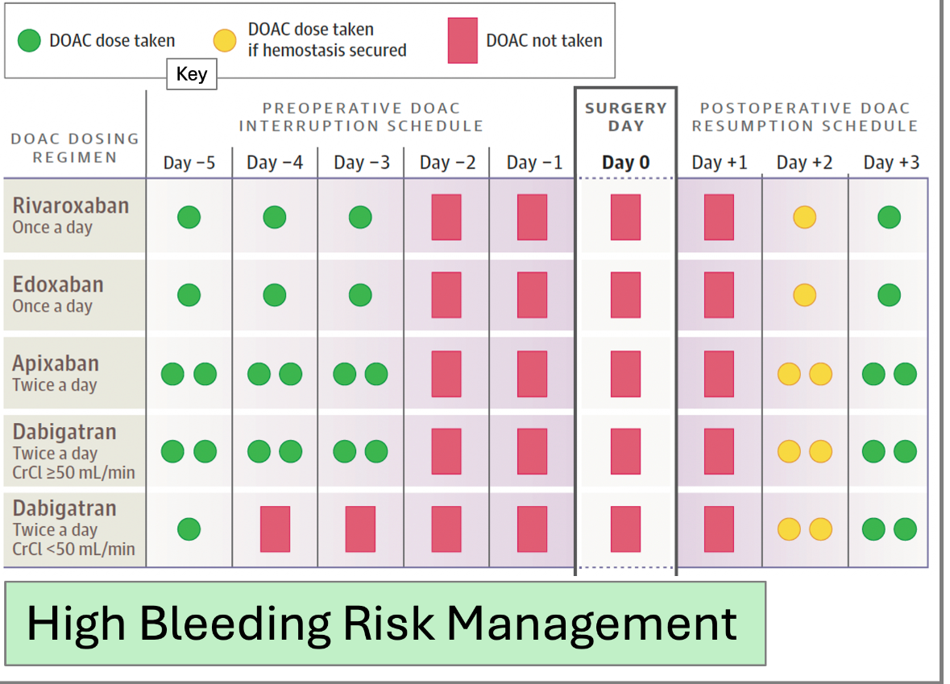Screen dimensions: 950x684
Task: Click the High Bleeding Risk Management banner
Action: coord(385,624)
